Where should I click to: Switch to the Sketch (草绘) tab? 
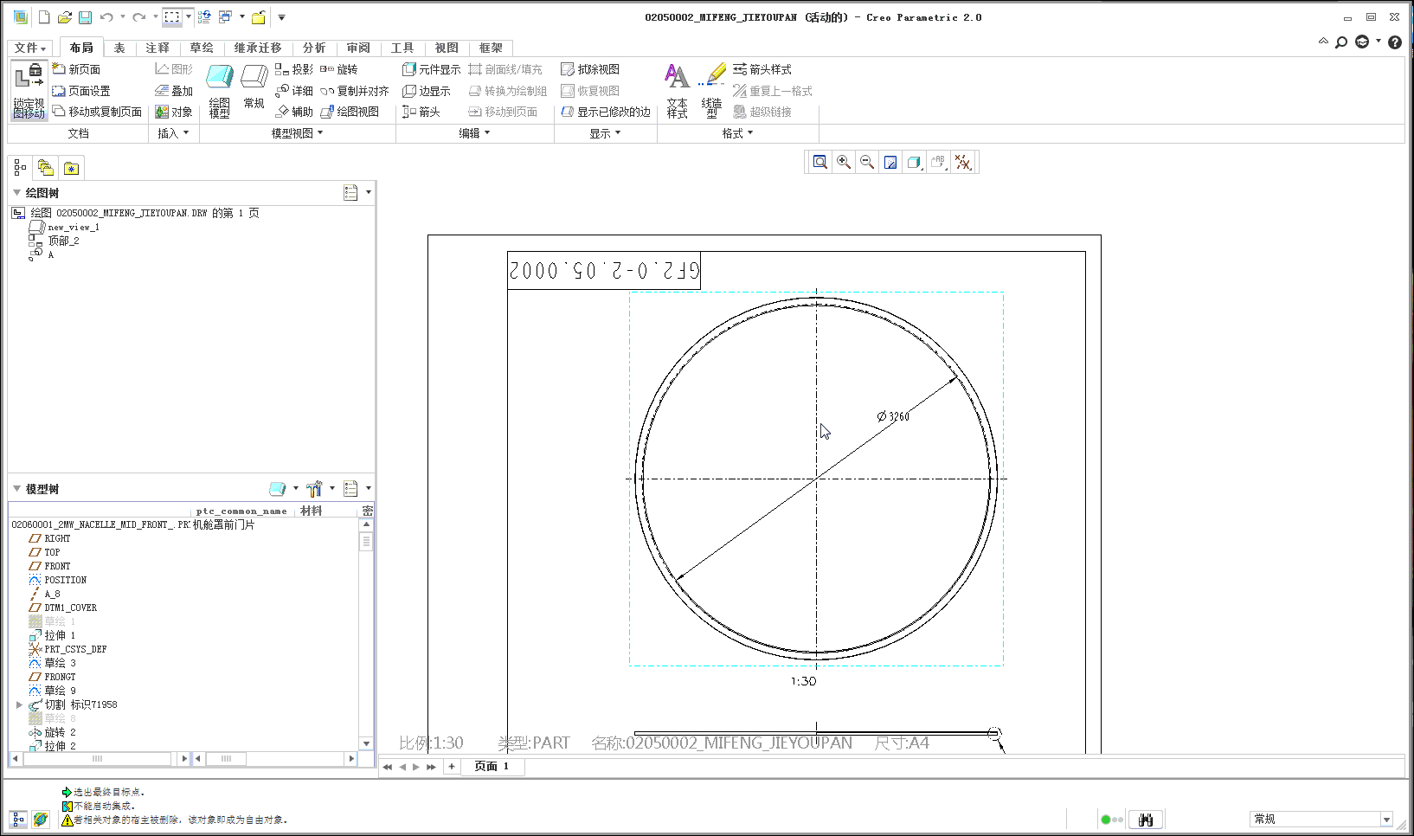(x=202, y=48)
